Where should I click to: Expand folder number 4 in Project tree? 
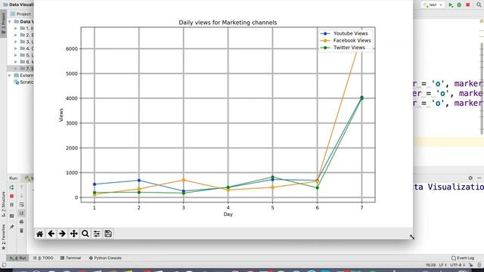pos(16,48)
